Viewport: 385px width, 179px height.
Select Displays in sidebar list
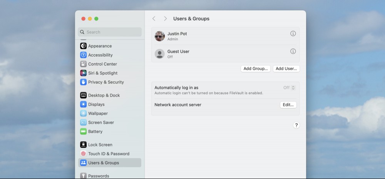tap(97, 104)
